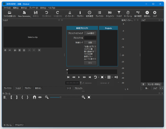The height and width of the screenshot is (129, 166).
Task: Open the フィルタ funnel toolbar icon
Action: point(119,14)
